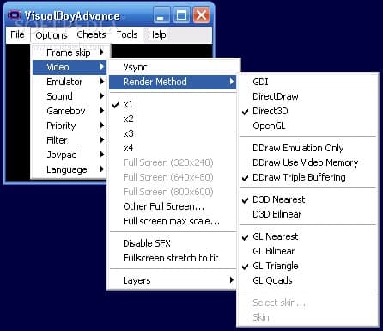
Task: Expand the Layers submenu
Action: pyautogui.click(x=173, y=280)
